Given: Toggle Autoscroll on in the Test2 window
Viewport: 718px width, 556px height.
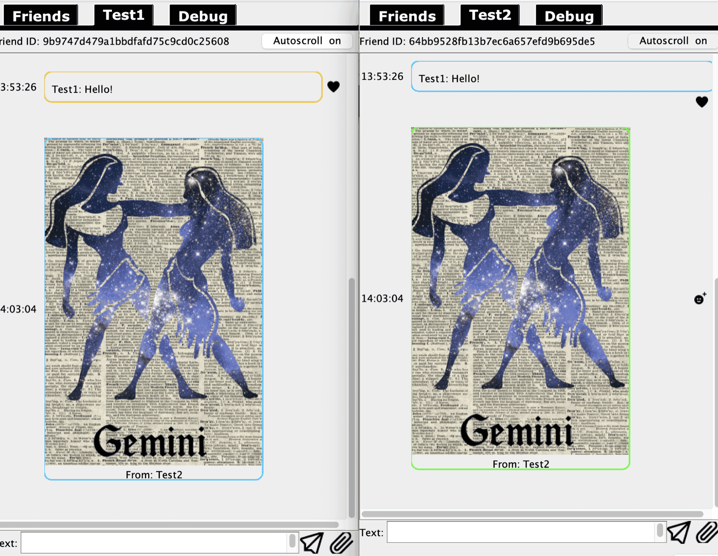Looking at the screenshot, I should (673, 41).
